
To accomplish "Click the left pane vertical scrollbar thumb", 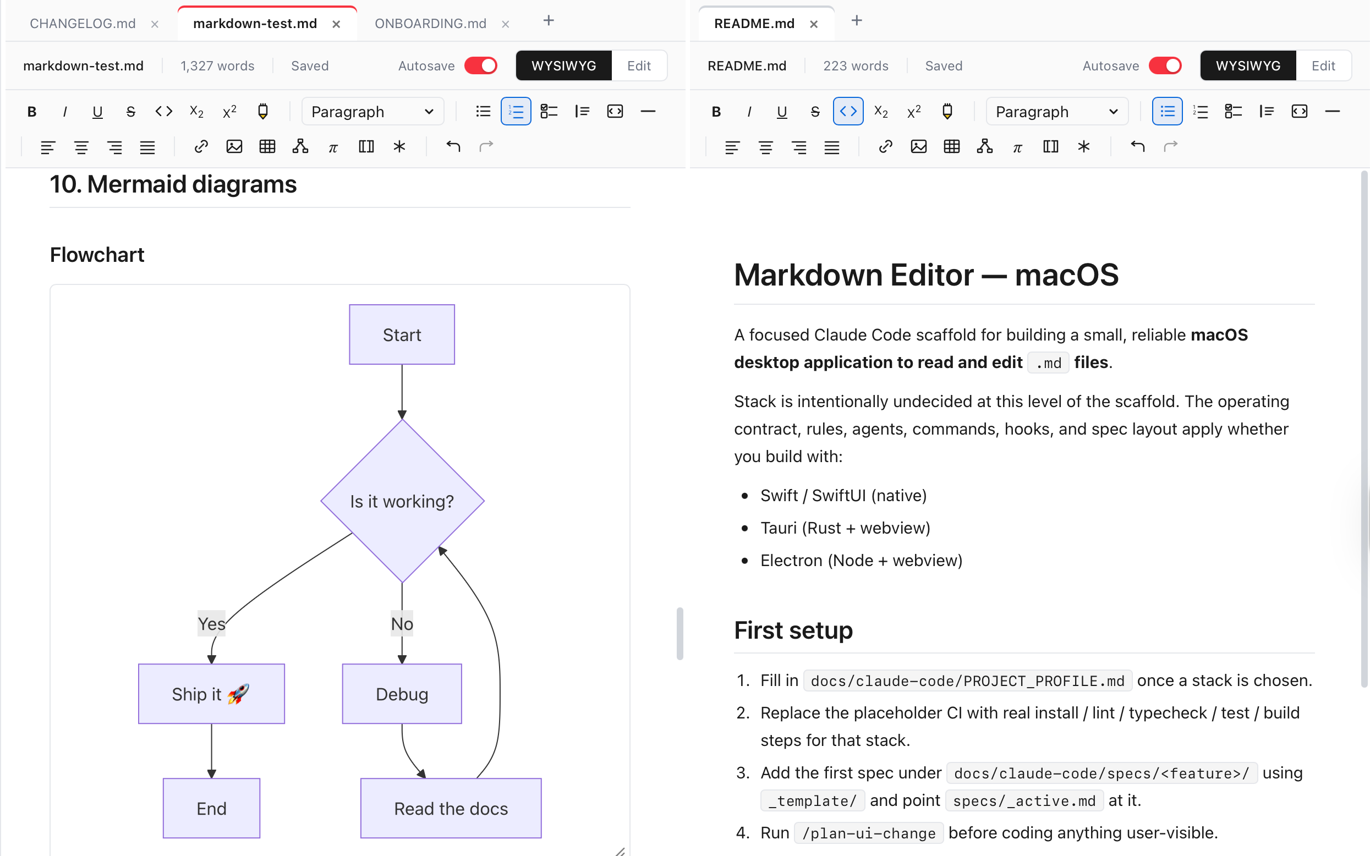I will (680, 634).
